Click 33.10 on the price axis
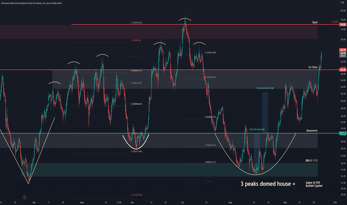This screenshot has width=347, height=205. coord(343,176)
